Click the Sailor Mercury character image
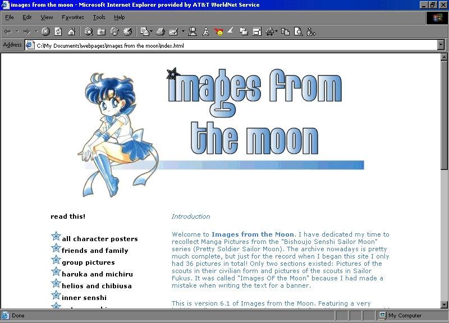This screenshot has width=449, height=323. click(118, 135)
